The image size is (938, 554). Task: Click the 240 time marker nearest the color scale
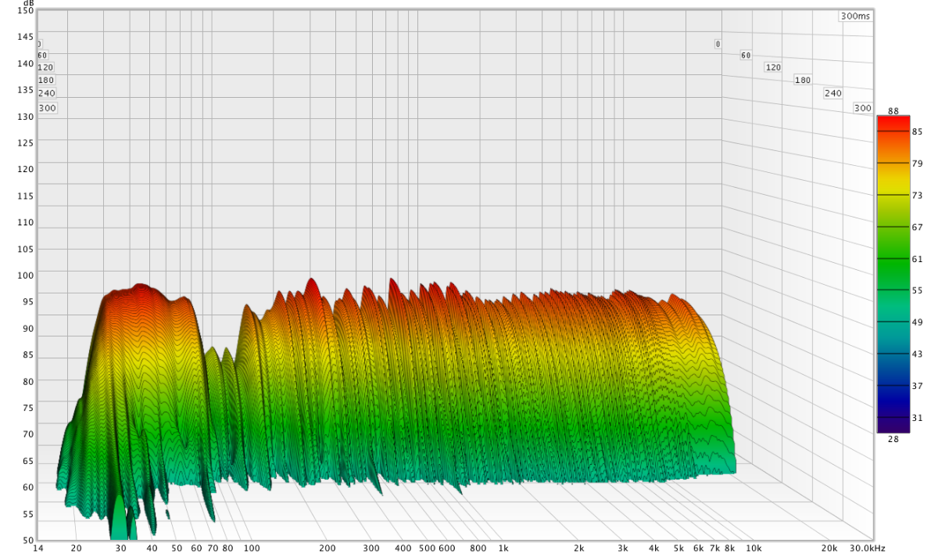tap(832, 93)
